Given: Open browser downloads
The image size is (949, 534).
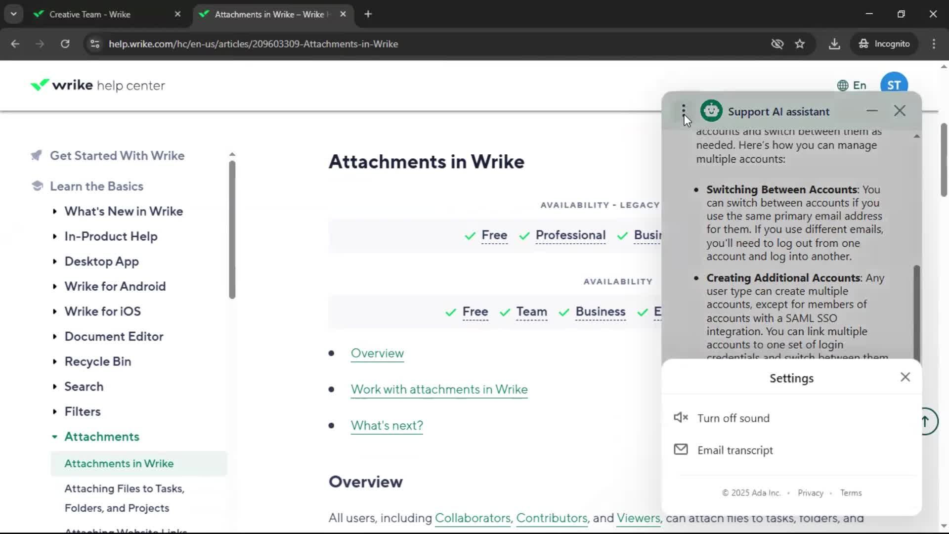Looking at the screenshot, I should (x=834, y=44).
